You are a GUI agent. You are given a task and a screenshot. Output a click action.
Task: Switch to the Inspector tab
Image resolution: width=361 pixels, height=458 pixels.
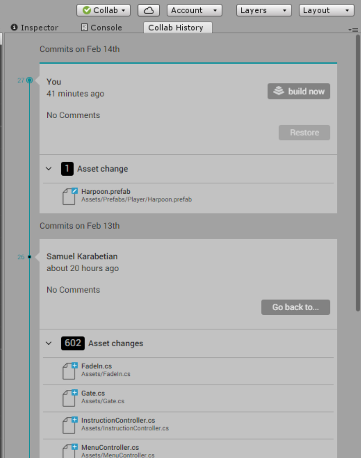tap(35, 28)
